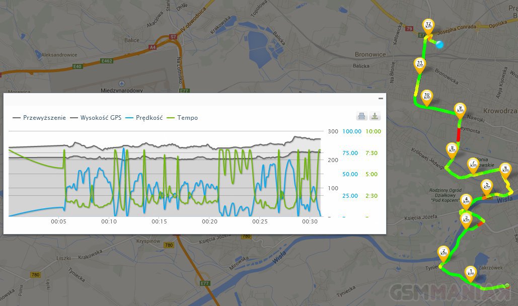Click the 11 km marker pin

point(419,64)
